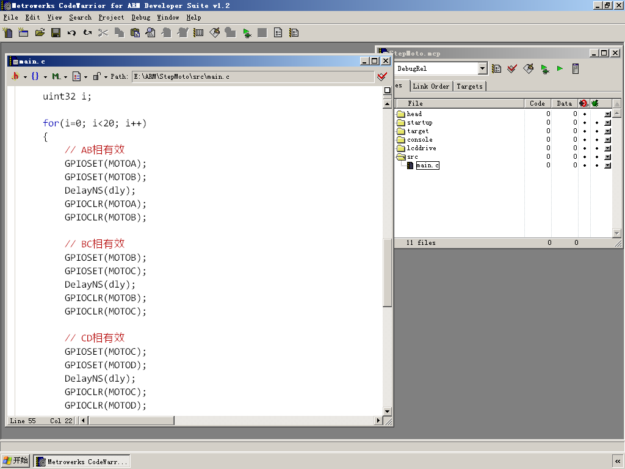Toggle the target dot for the head folder
Screen dimensions: 625x469
coord(585,114)
